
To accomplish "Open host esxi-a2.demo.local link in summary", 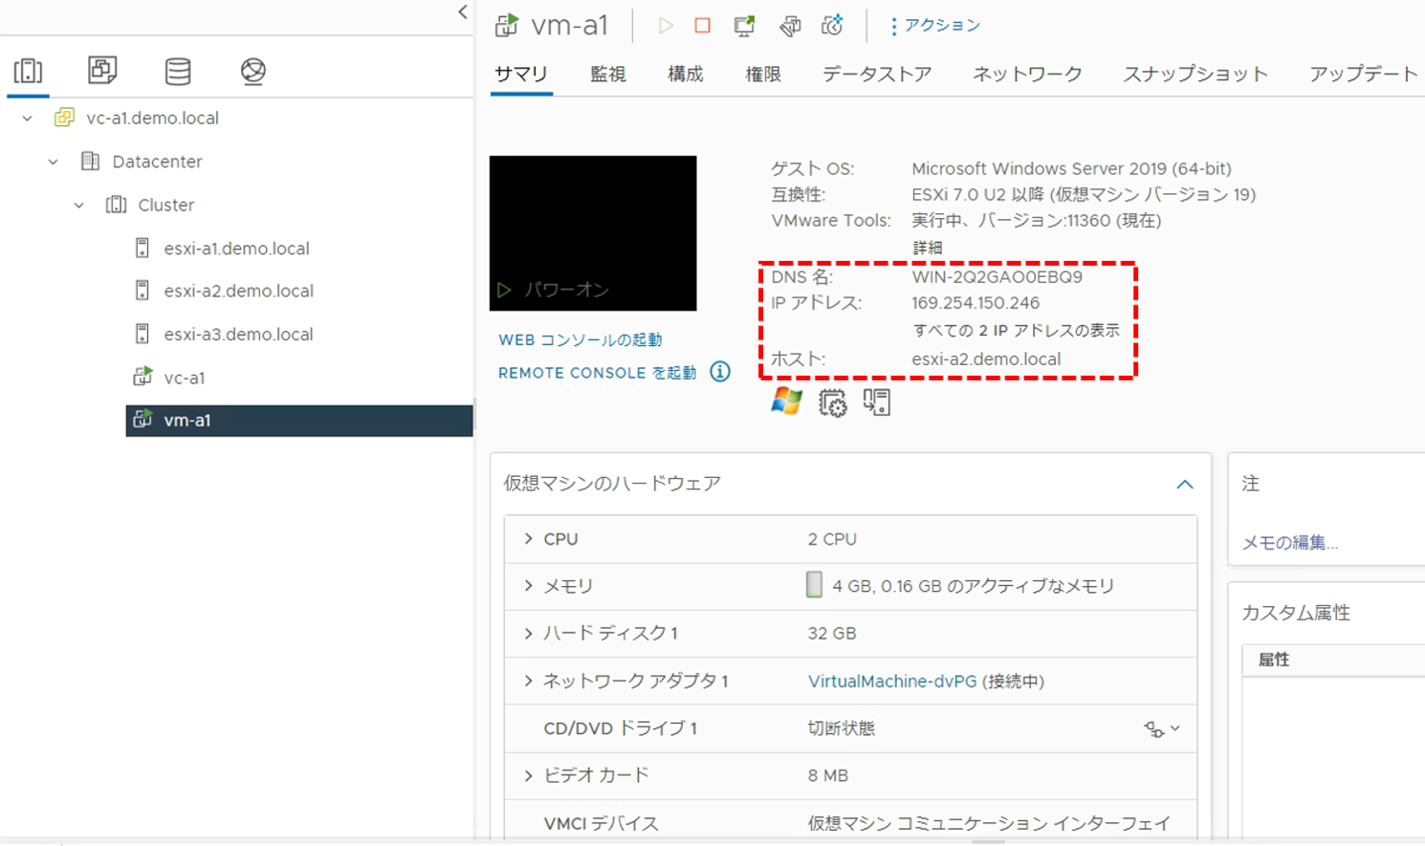I will (986, 359).
